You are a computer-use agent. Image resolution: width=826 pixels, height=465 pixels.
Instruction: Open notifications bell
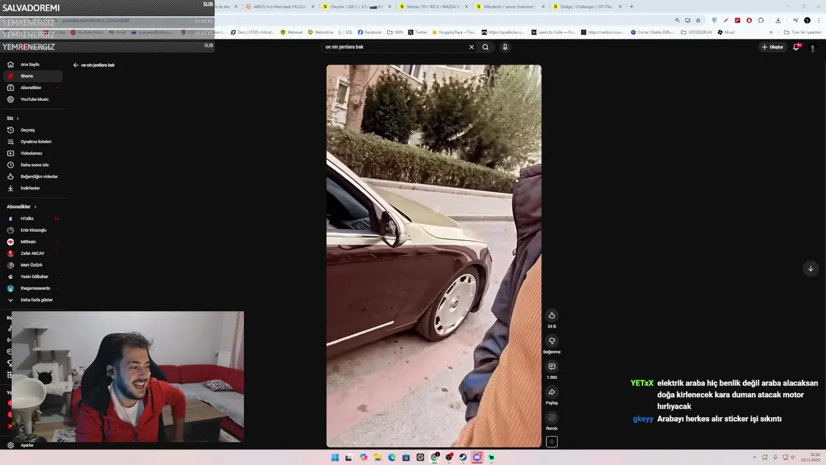pos(796,47)
